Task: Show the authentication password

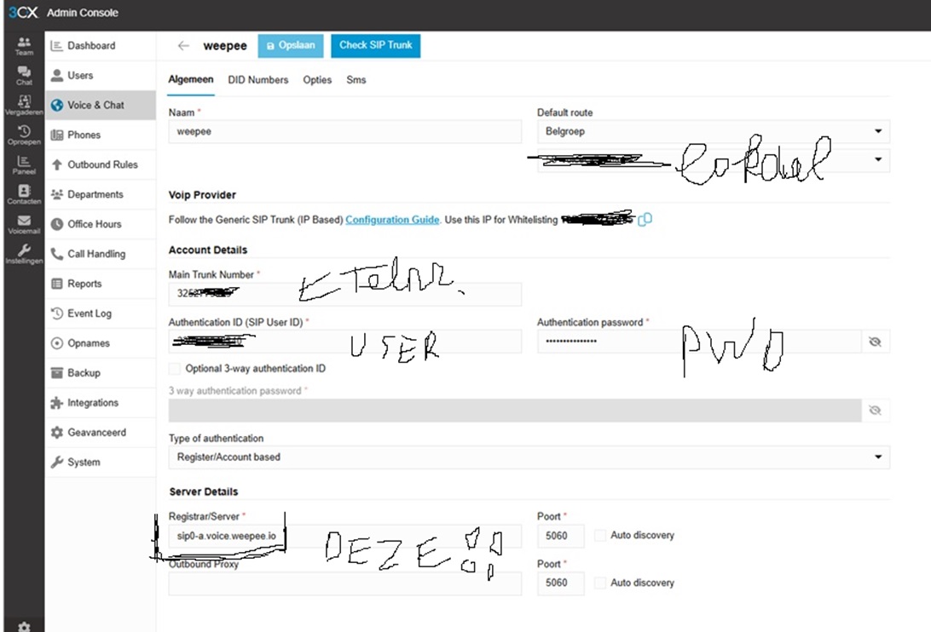Action: pyautogui.click(x=875, y=342)
